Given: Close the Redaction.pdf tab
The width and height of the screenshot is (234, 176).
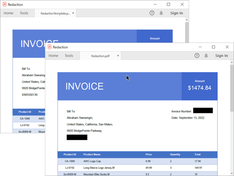Looking at the screenshot, I should pos(118,56).
